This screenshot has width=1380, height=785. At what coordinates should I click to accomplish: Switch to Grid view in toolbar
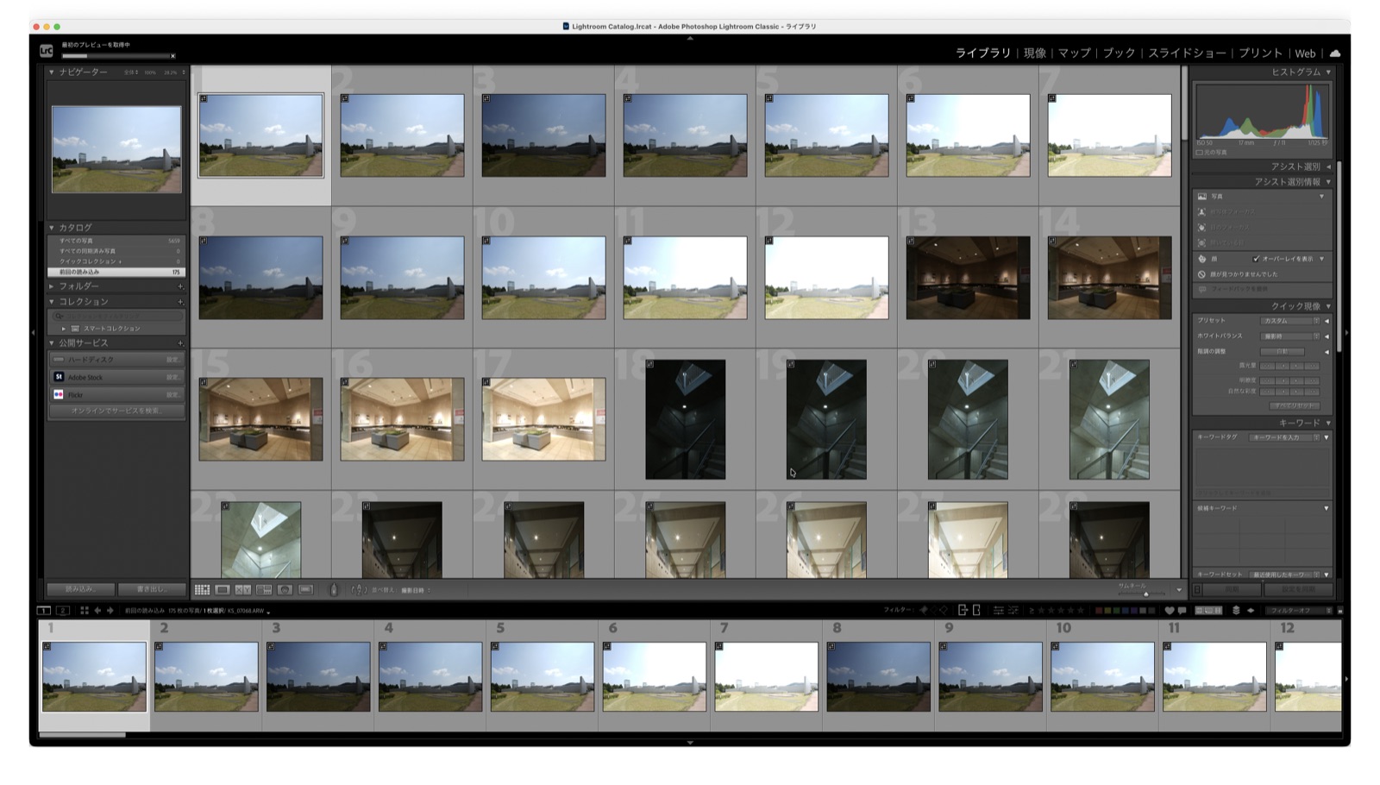(202, 589)
